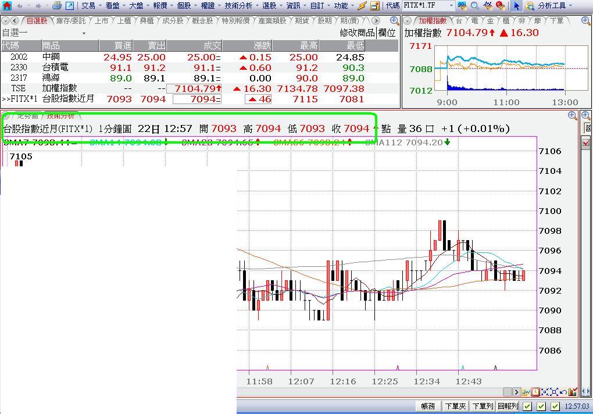Click the lightning quick-order icon
Viewport: 593px width, 414px height.
pos(362,6)
